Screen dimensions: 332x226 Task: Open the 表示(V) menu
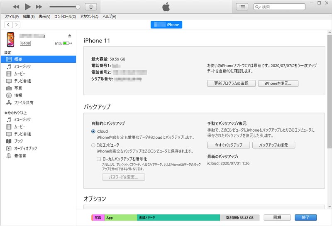[44, 17]
